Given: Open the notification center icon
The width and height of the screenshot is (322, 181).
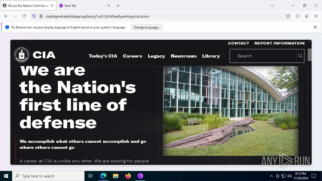Looking at the screenshot, I should [x=314, y=176].
